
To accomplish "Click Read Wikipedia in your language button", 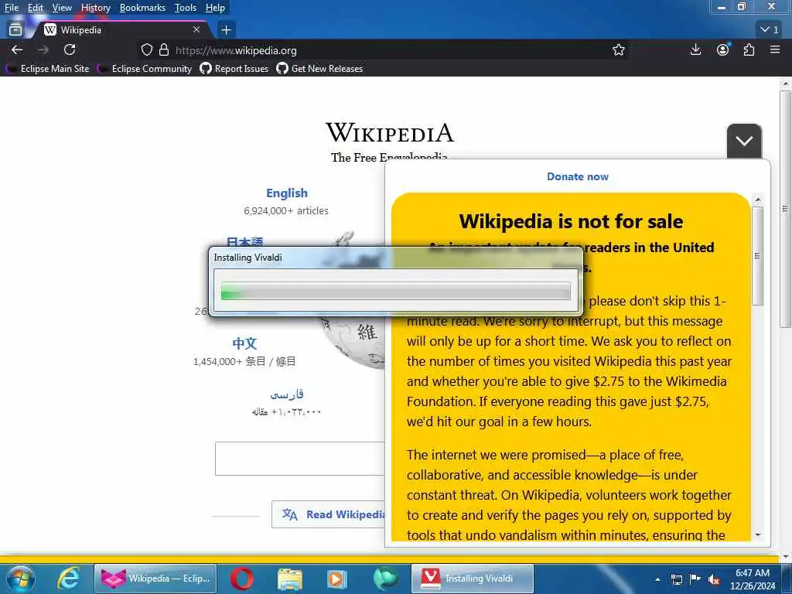I will coord(329,514).
